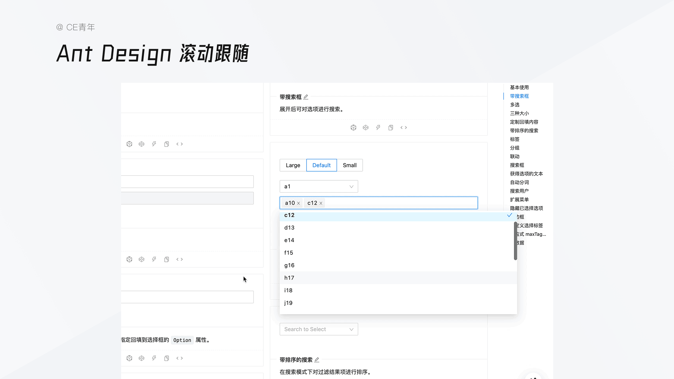Open CodePen icon under 带搜索框 demo
The height and width of the screenshot is (379, 674).
(x=366, y=128)
